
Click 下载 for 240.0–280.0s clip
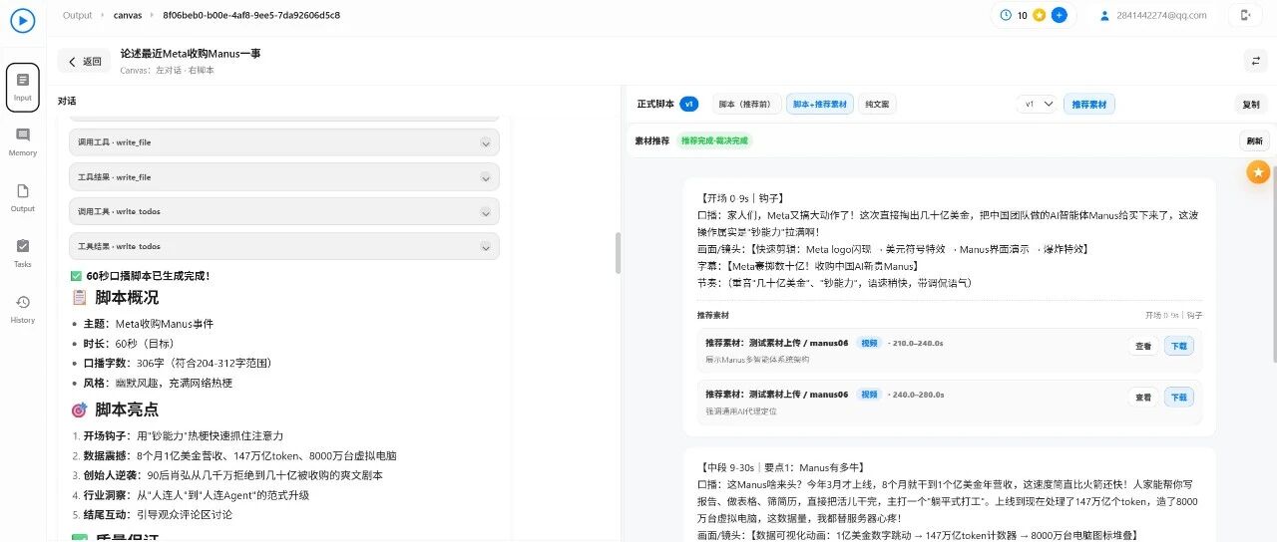(x=1178, y=397)
